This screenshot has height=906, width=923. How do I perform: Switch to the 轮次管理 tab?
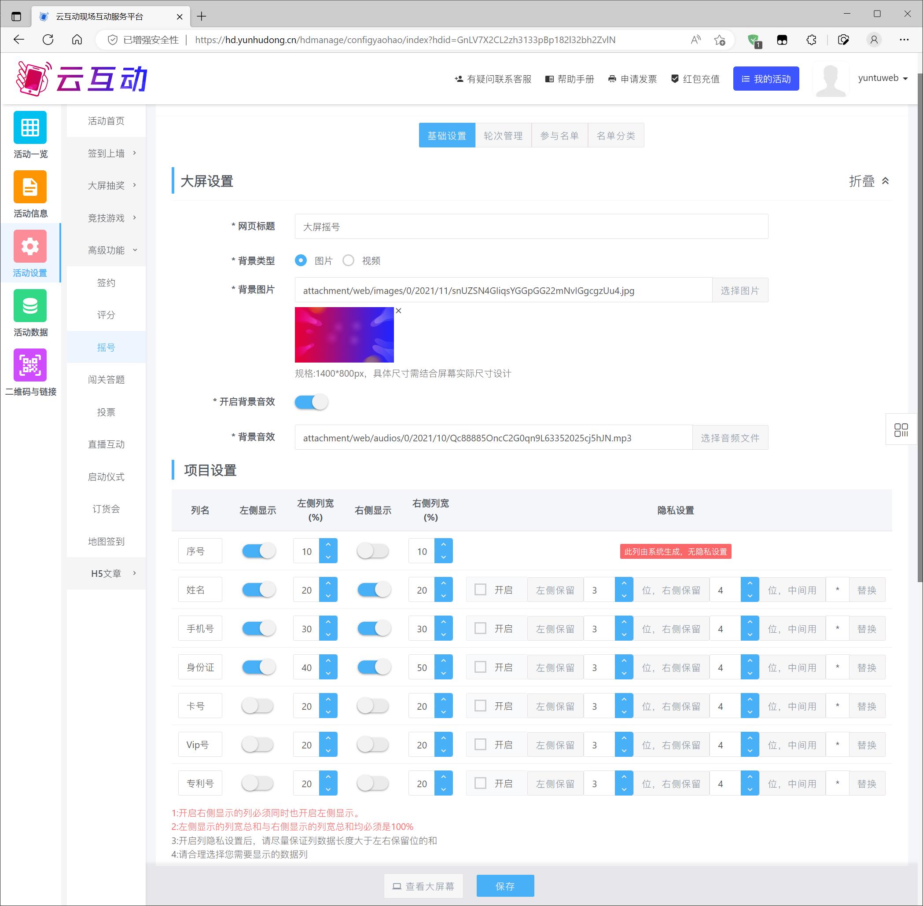(503, 136)
